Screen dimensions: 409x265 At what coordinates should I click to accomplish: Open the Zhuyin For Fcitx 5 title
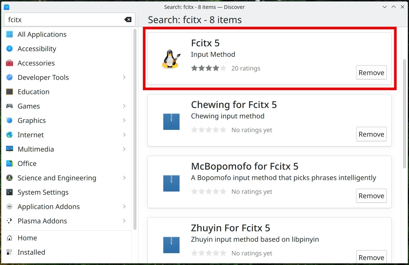tap(230, 228)
